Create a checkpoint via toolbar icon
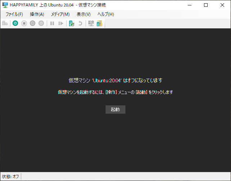Image resolution: width=231 pixels, height=181 pixels. pos(72,23)
